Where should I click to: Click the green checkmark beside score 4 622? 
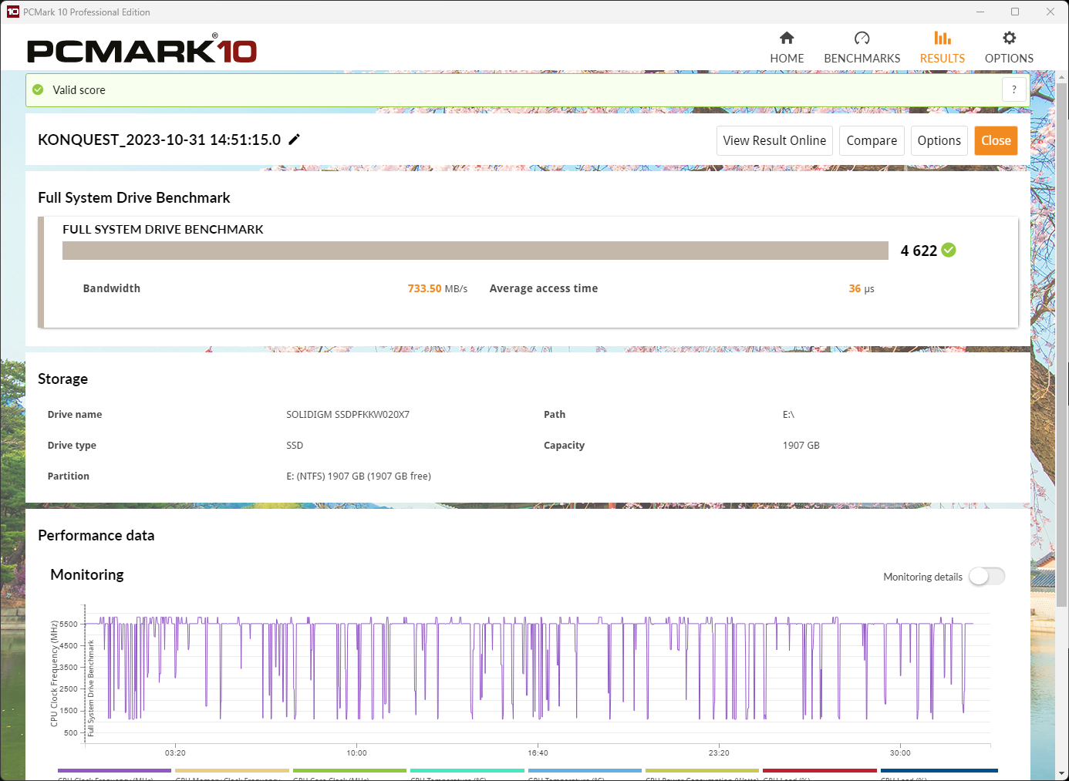[x=949, y=250]
